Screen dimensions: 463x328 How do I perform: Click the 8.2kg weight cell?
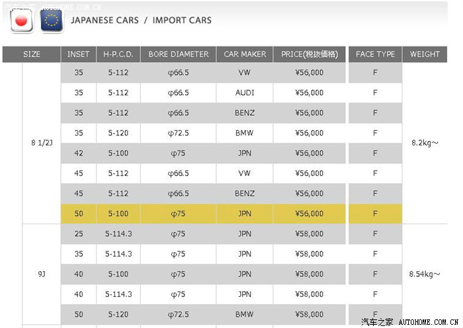424,142
